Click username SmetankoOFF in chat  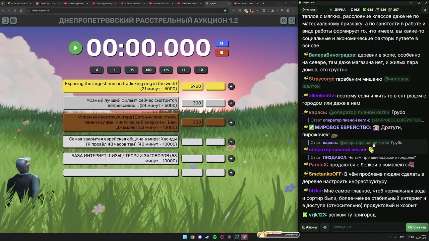tap(325, 174)
